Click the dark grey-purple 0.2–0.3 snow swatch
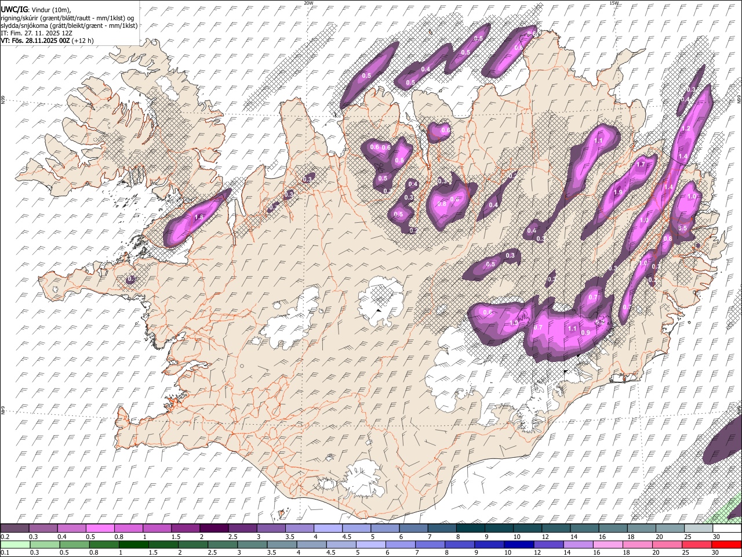The height and width of the screenshot is (557, 742). pyautogui.click(x=14, y=529)
